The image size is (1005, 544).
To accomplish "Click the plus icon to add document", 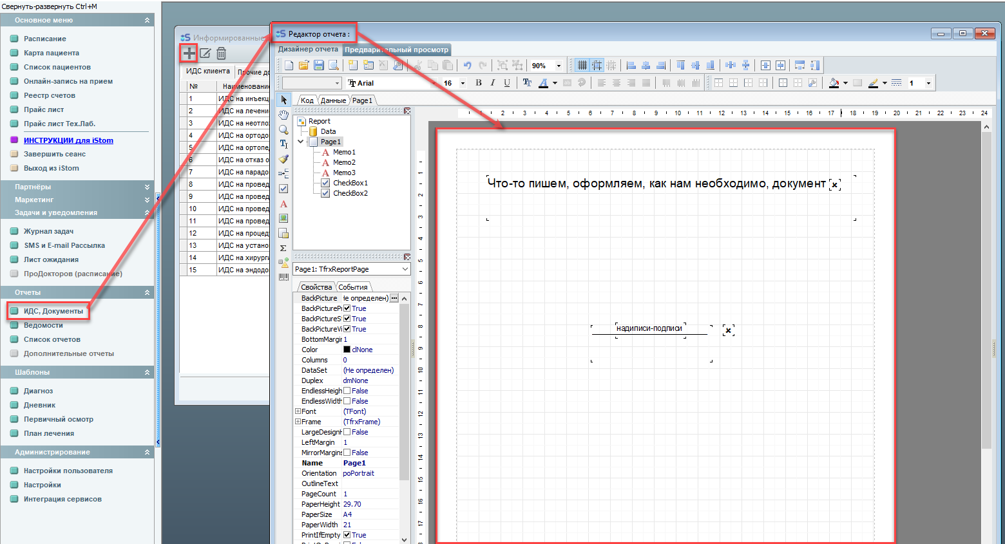I will point(189,53).
